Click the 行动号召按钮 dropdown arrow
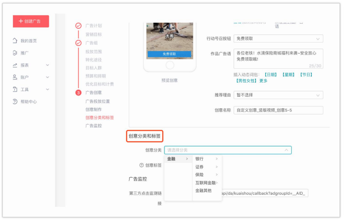Viewport: 344px width, 221px height. point(318,39)
